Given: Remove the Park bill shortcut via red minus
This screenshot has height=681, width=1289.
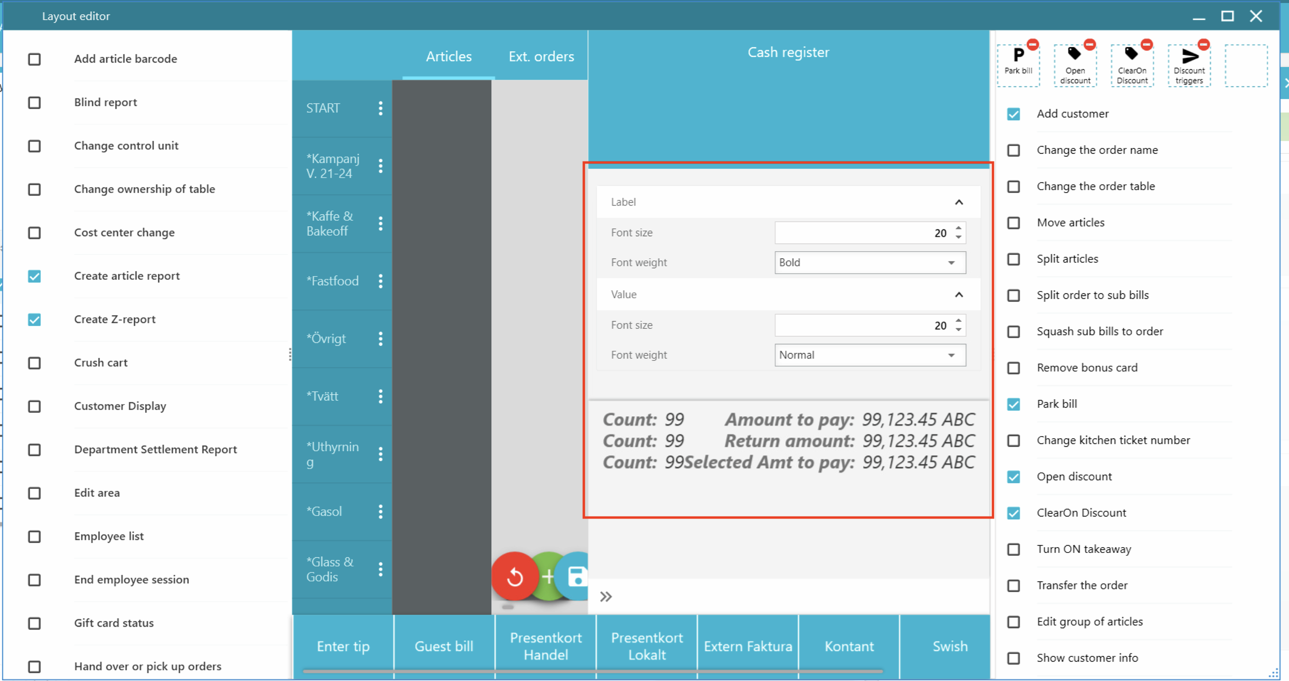Looking at the screenshot, I should [x=1032, y=45].
